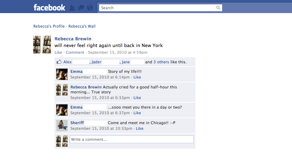292x168 pixels.
Task: Like Emma's Story of my life comment
Action: tap(137, 77)
